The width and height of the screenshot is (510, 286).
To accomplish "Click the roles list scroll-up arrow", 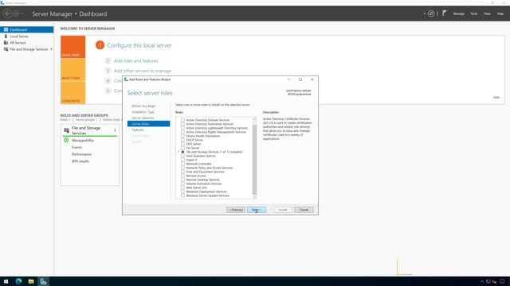I will point(254,119).
